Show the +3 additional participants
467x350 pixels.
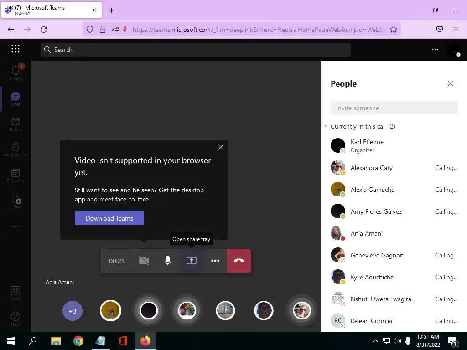click(73, 311)
